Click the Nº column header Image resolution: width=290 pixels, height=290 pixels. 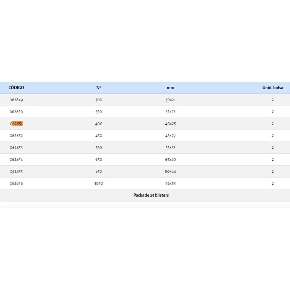click(x=99, y=88)
